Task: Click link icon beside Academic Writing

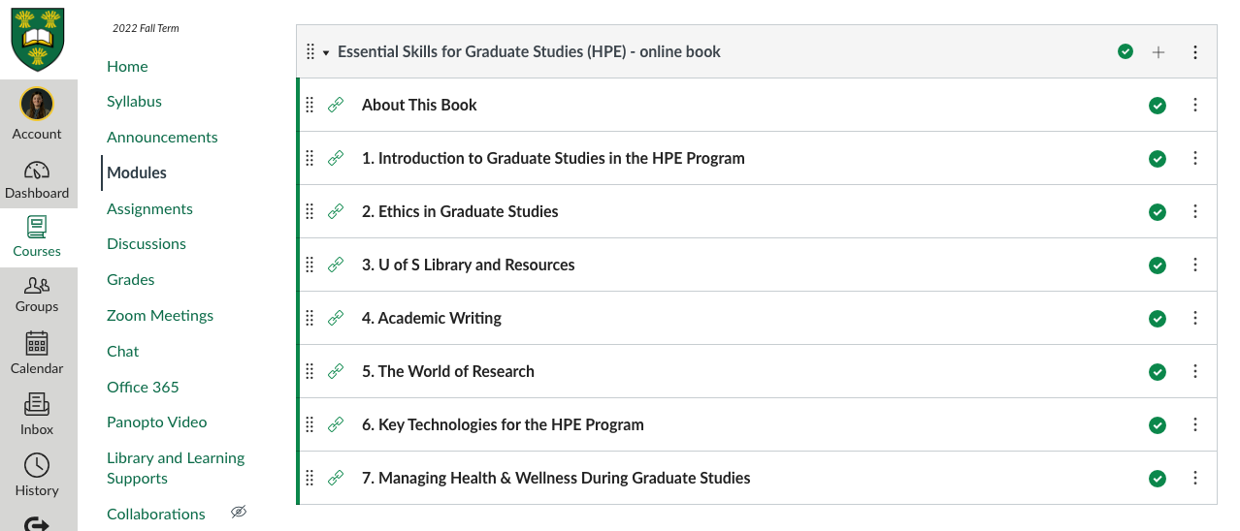Action: click(336, 318)
